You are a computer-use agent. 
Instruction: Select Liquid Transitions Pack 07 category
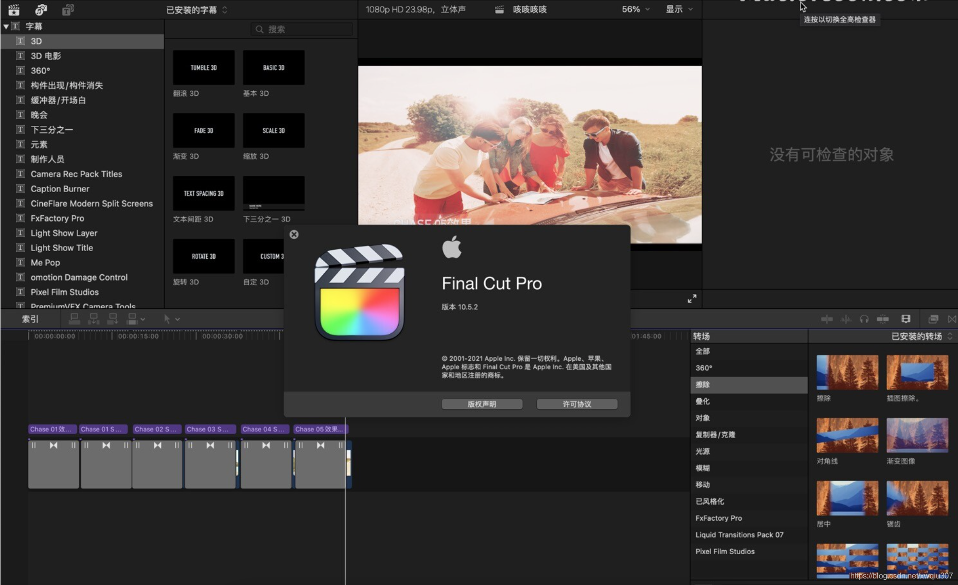[x=749, y=535]
